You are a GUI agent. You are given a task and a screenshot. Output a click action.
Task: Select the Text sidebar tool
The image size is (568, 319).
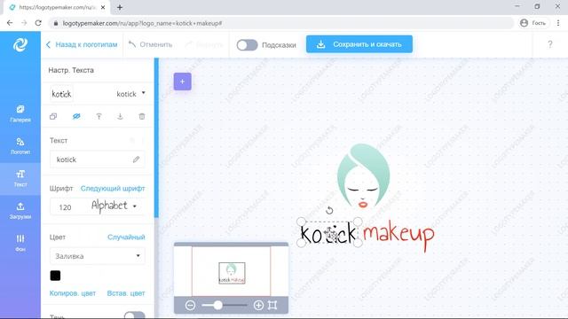(x=20, y=178)
